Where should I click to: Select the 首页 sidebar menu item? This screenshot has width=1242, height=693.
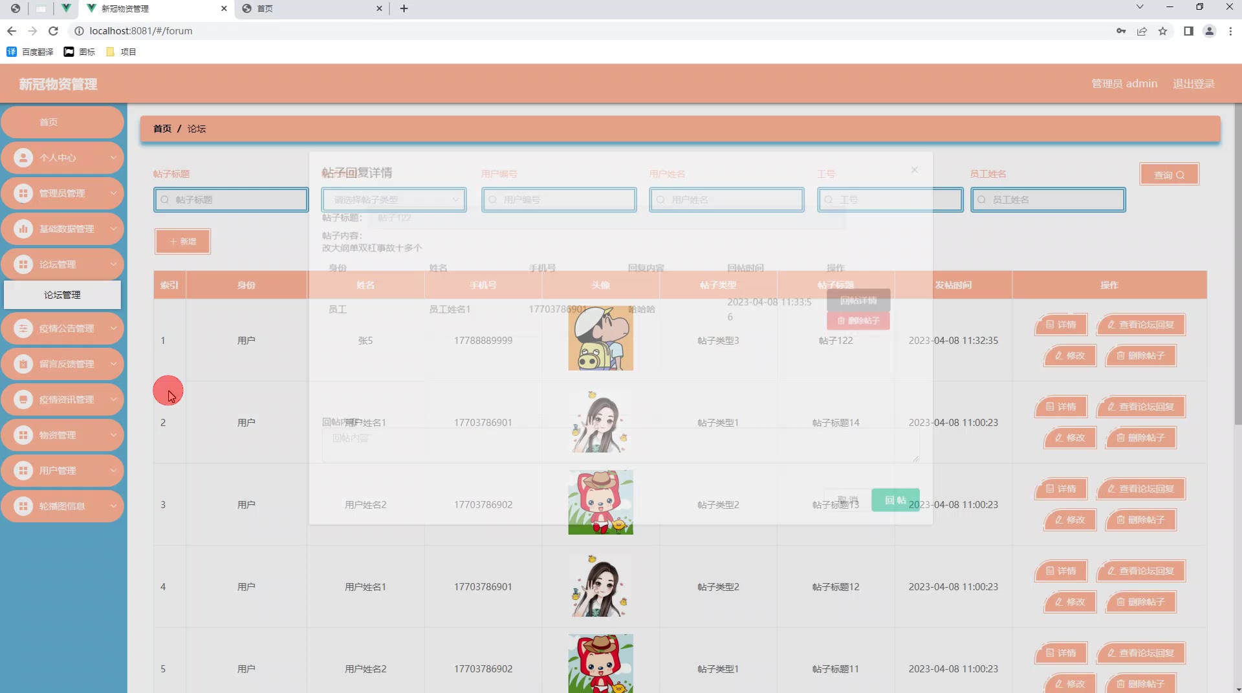pos(62,122)
